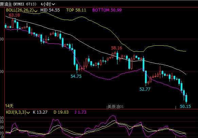Viewport: 198px width, 138px height.
Task: Select the D 19.03 value label
Action: point(61,112)
